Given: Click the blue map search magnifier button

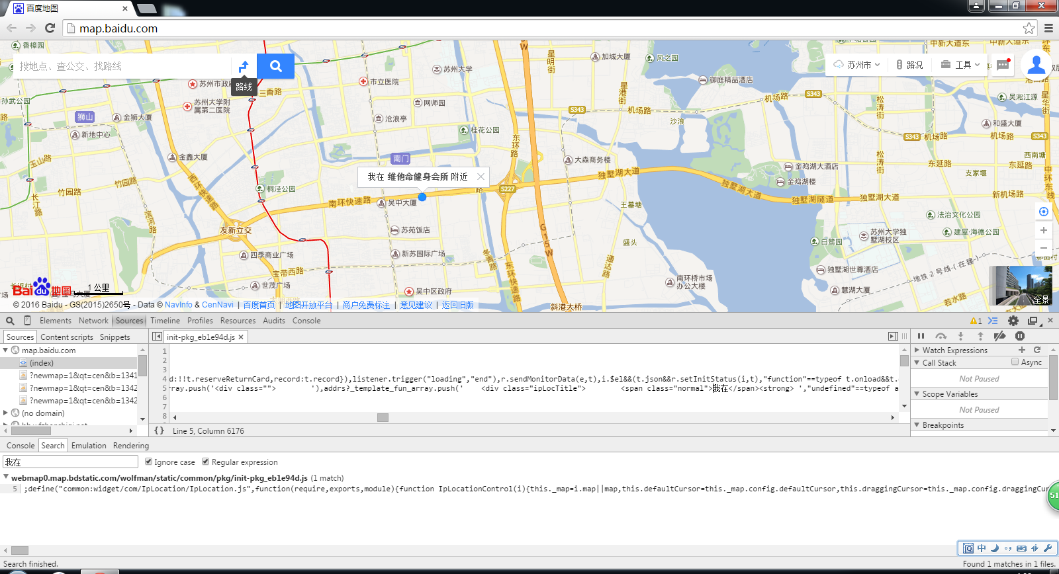Looking at the screenshot, I should point(275,66).
